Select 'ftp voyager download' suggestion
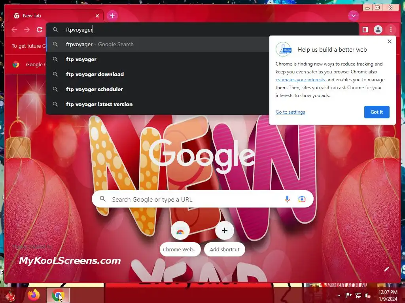 157,74
